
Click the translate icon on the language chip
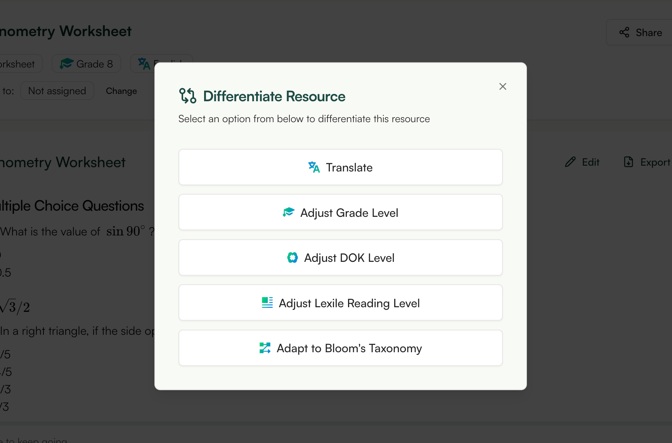[144, 63]
